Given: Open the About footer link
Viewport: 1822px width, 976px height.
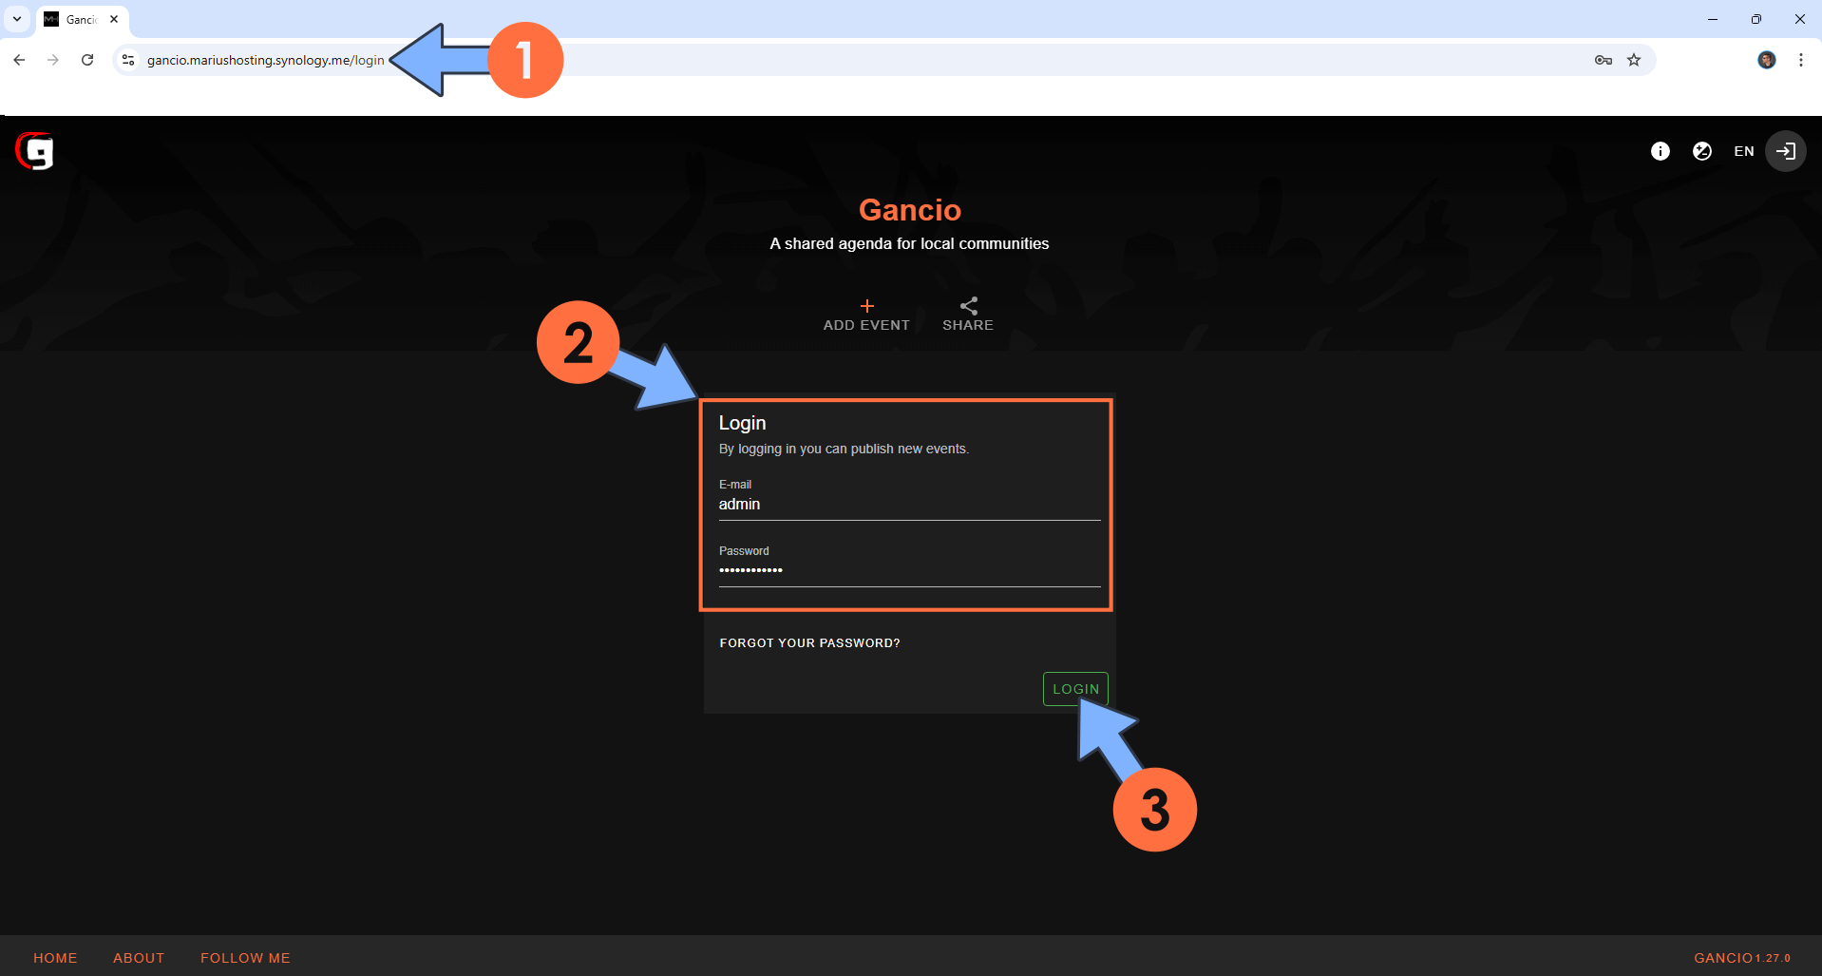Looking at the screenshot, I should [x=139, y=958].
